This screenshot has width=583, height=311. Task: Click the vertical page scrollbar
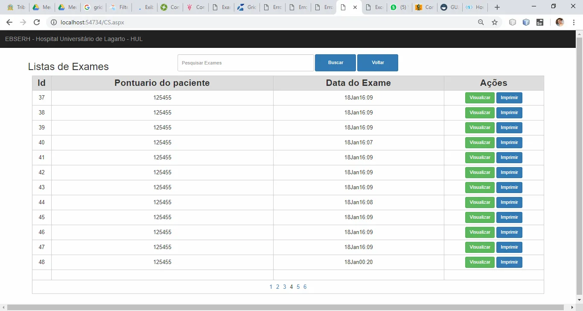(580, 167)
